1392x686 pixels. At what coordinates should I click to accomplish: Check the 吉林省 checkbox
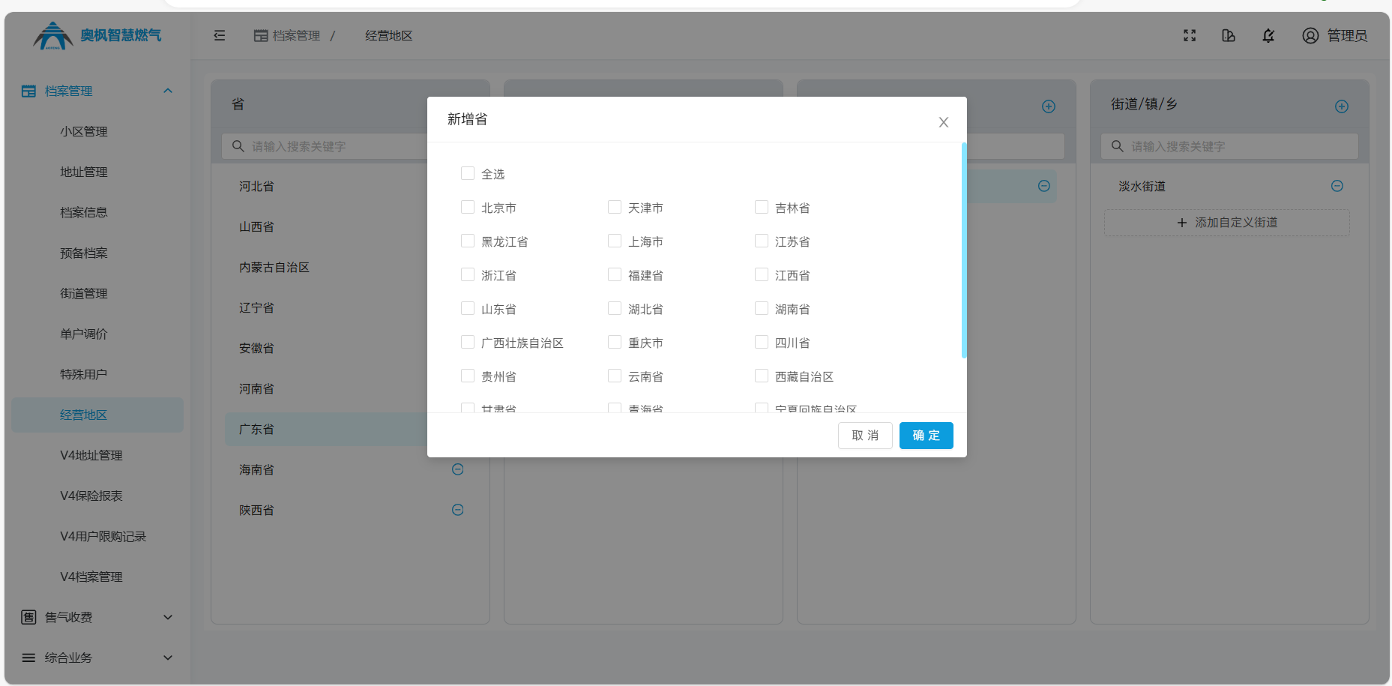pyautogui.click(x=762, y=207)
